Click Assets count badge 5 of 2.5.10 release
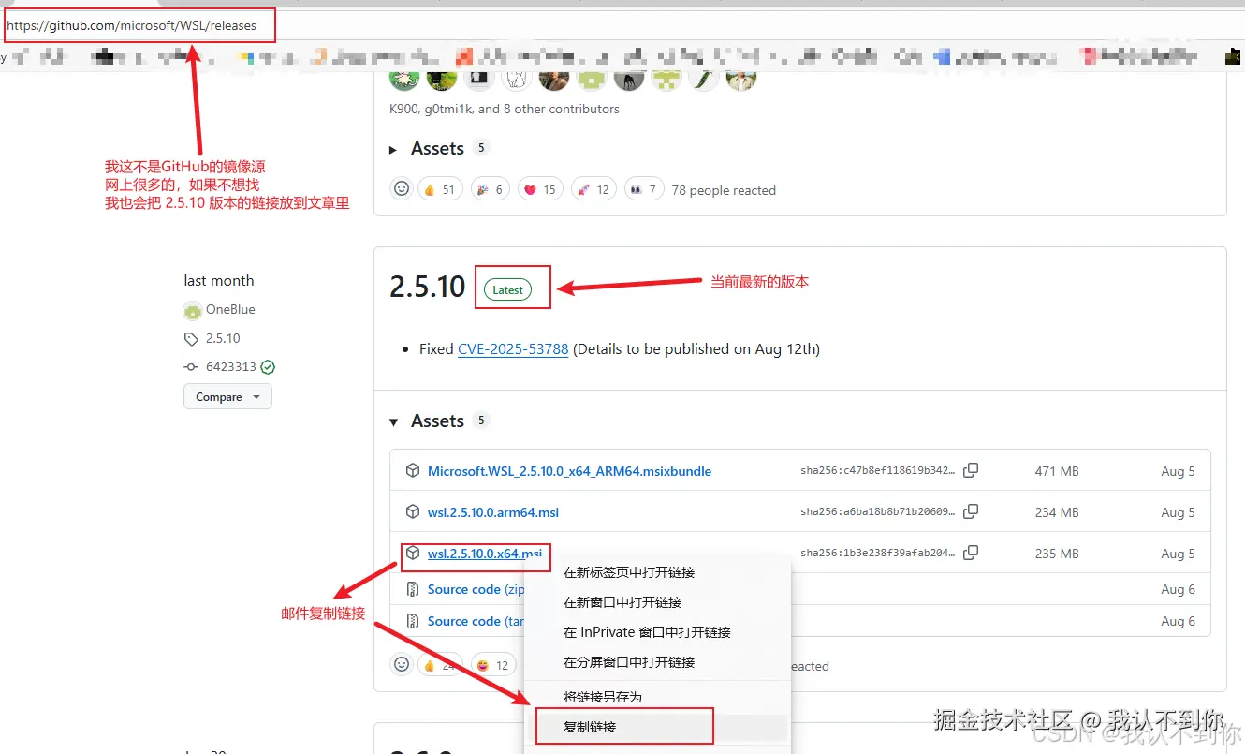The width and height of the screenshot is (1245, 754). 481,421
